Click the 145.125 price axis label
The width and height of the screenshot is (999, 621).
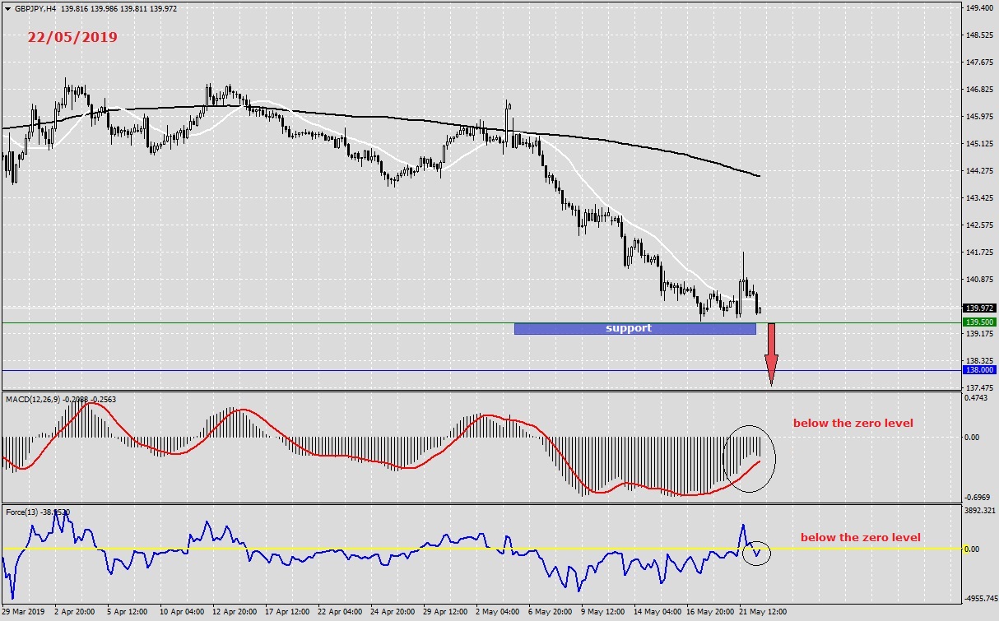tap(978, 143)
